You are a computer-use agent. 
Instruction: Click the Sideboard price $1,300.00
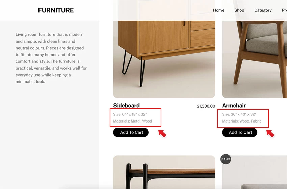pos(206,106)
